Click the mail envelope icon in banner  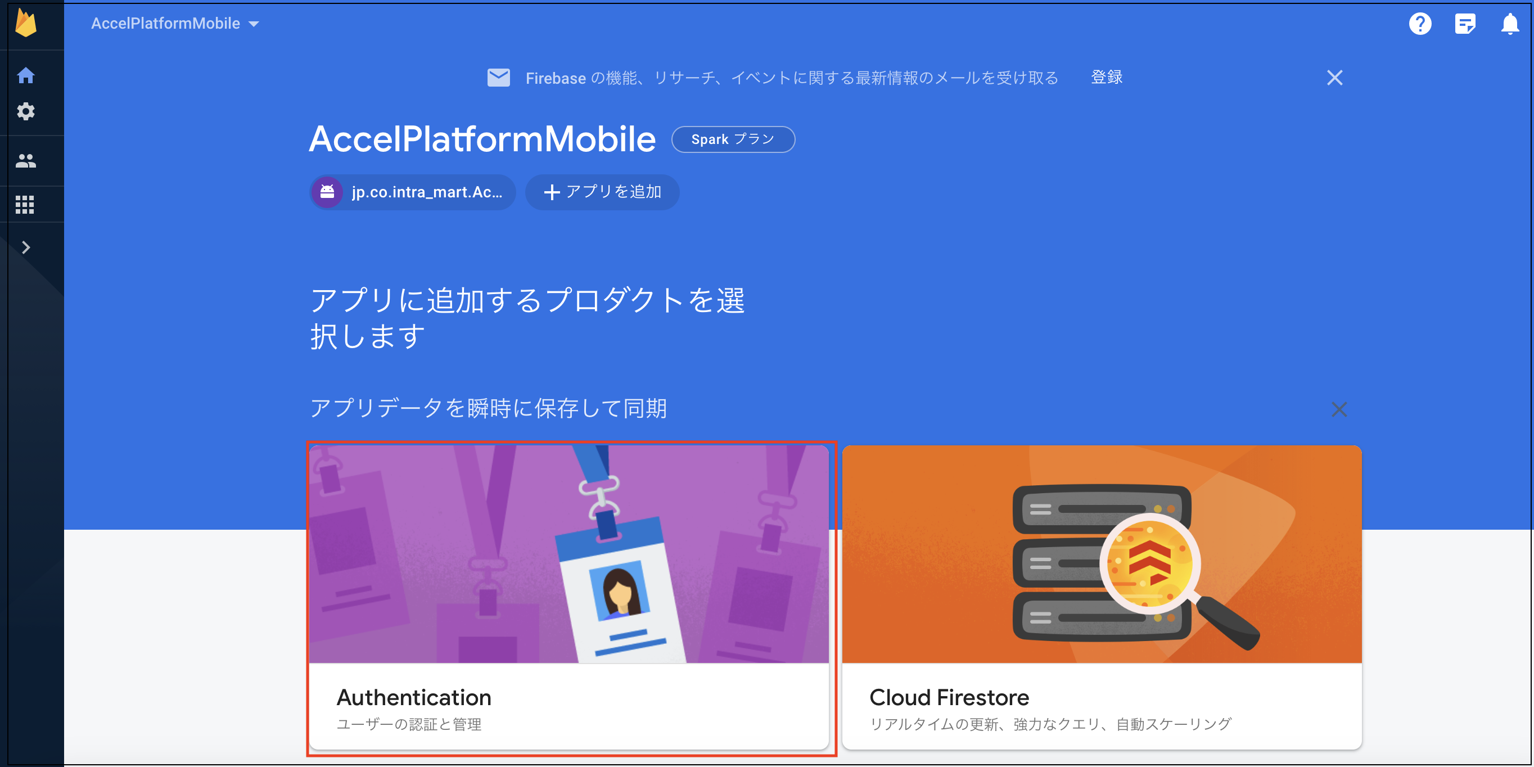(498, 78)
